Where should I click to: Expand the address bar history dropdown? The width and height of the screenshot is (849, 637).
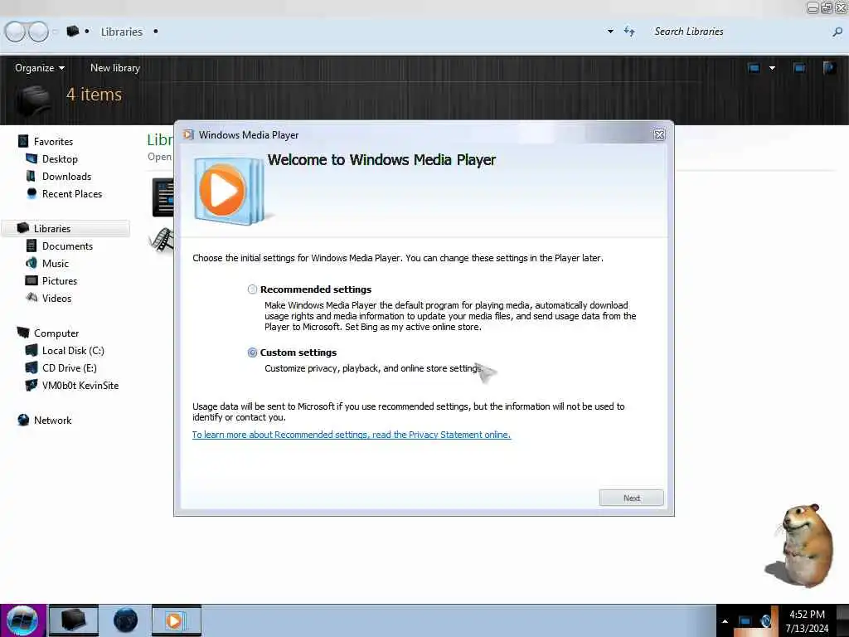point(611,32)
